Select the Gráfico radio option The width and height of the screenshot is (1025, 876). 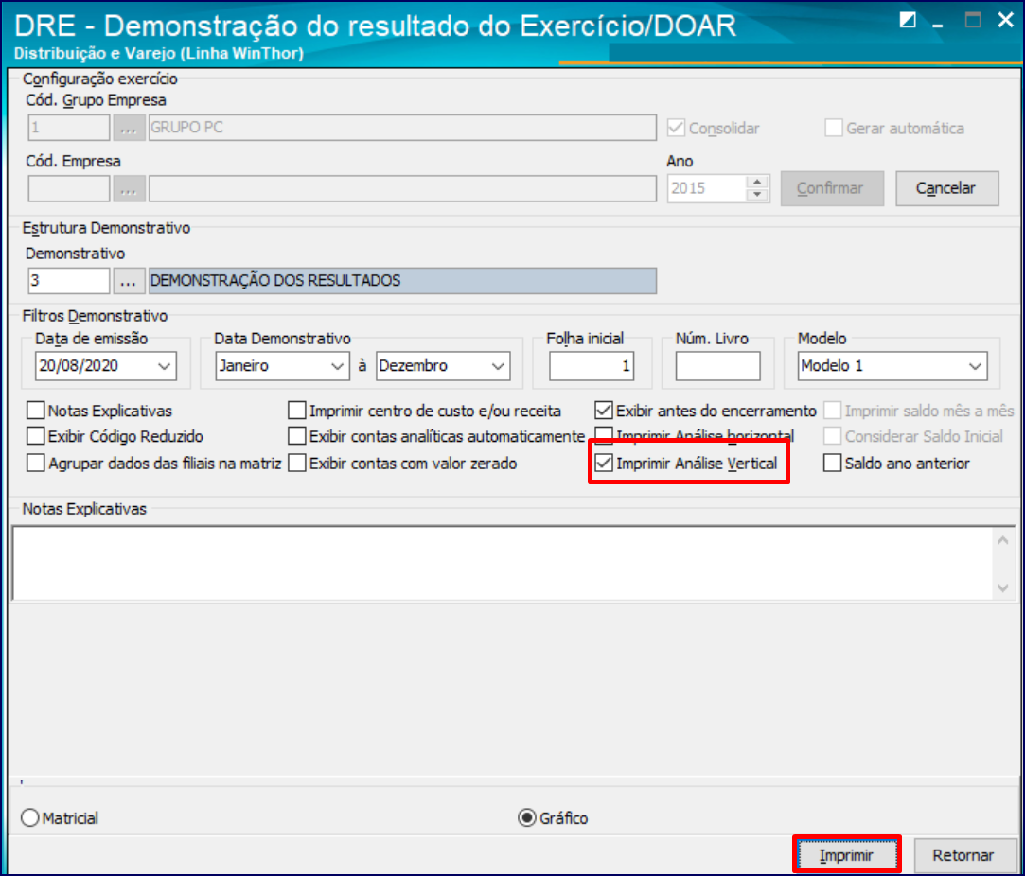click(527, 818)
